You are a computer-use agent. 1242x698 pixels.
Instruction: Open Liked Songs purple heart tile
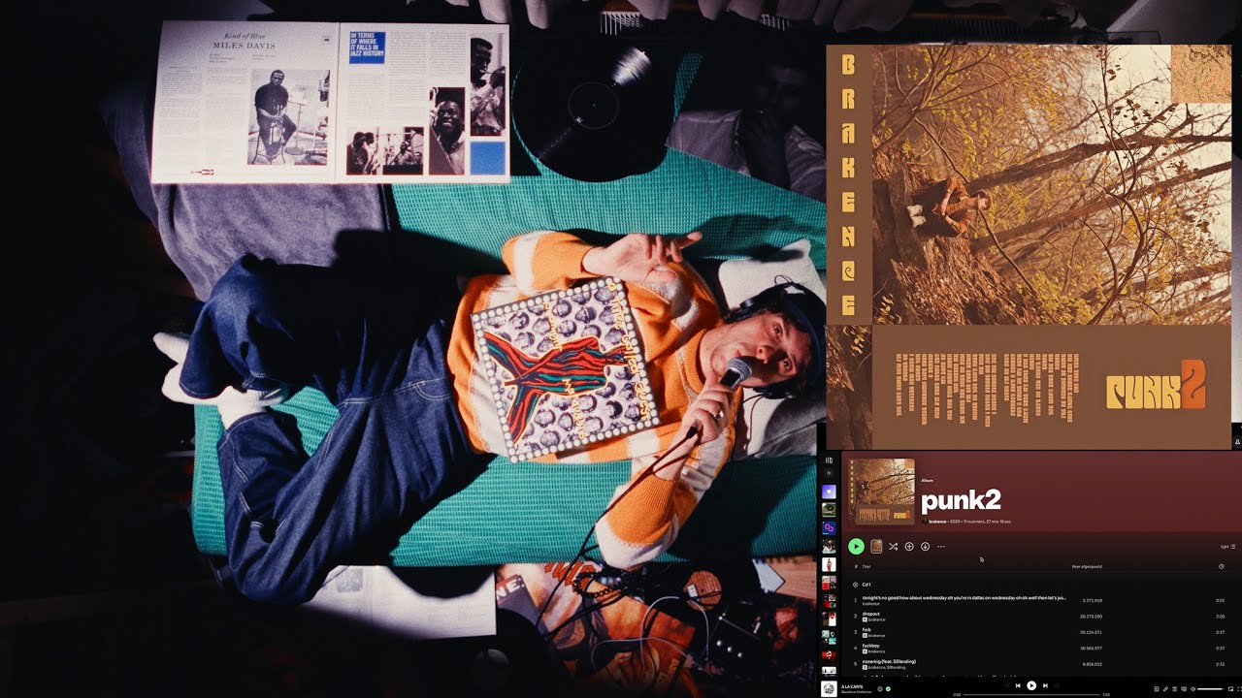(x=829, y=492)
